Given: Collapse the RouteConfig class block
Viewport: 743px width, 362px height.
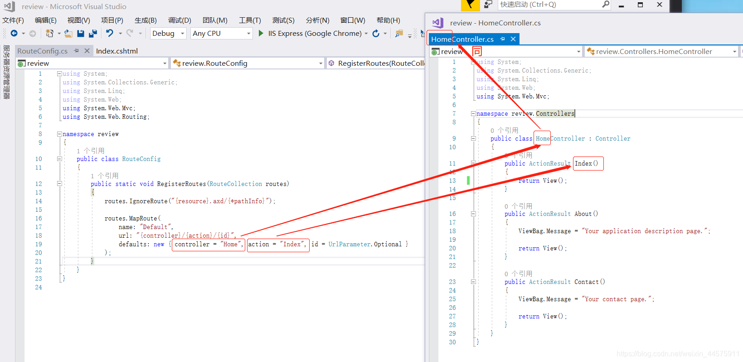Looking at the screenshot, I should pyautogui.click(x=59, y=159).
